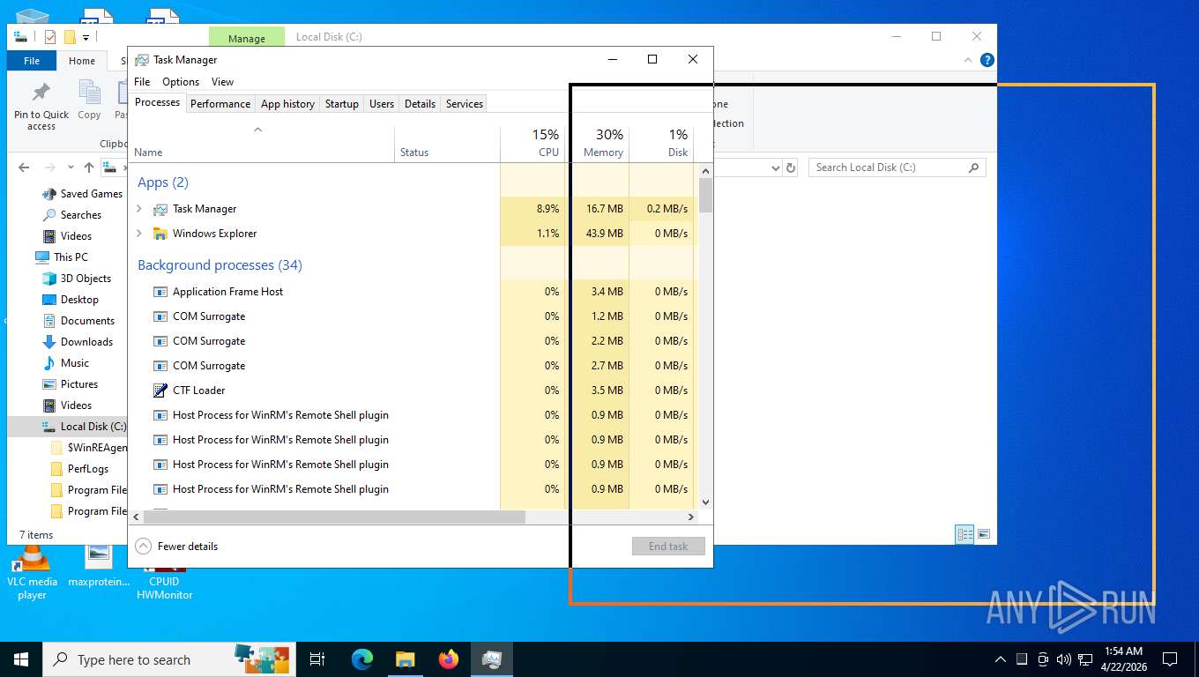The width and height of the screenshot is (1199, 677).
Task: Select the CTF Loader process row
Action: pyautogui.click(x=411, y=391)
